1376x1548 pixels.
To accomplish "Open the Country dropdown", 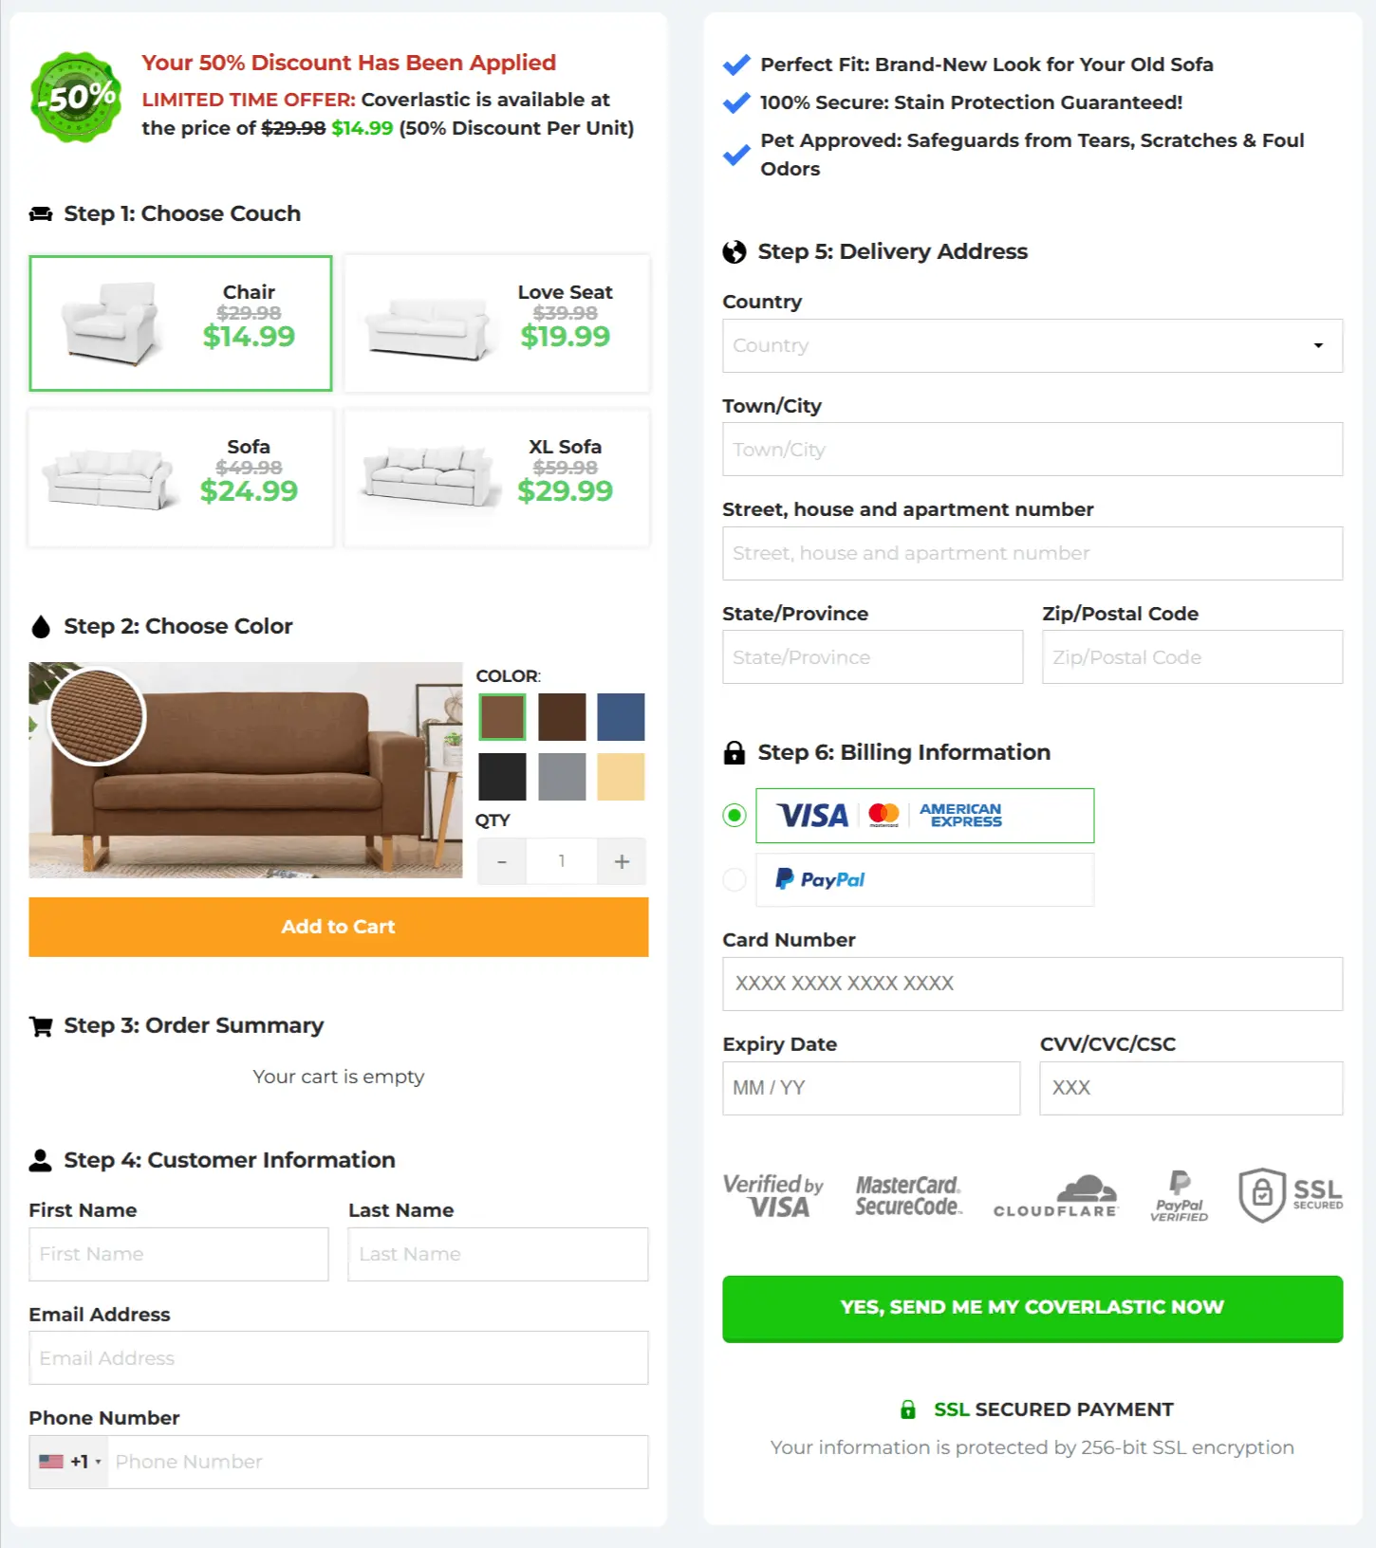I will pyautogui.click(x=1032, y=345).
